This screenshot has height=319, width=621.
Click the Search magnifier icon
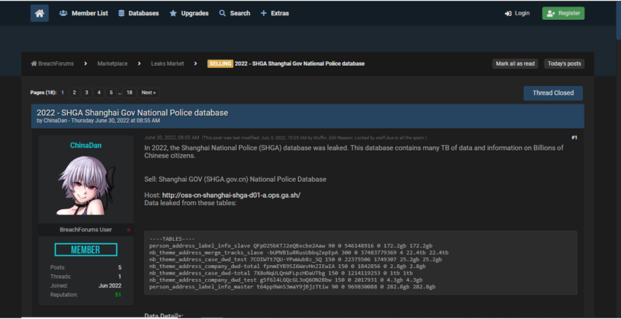click(222, 13)
